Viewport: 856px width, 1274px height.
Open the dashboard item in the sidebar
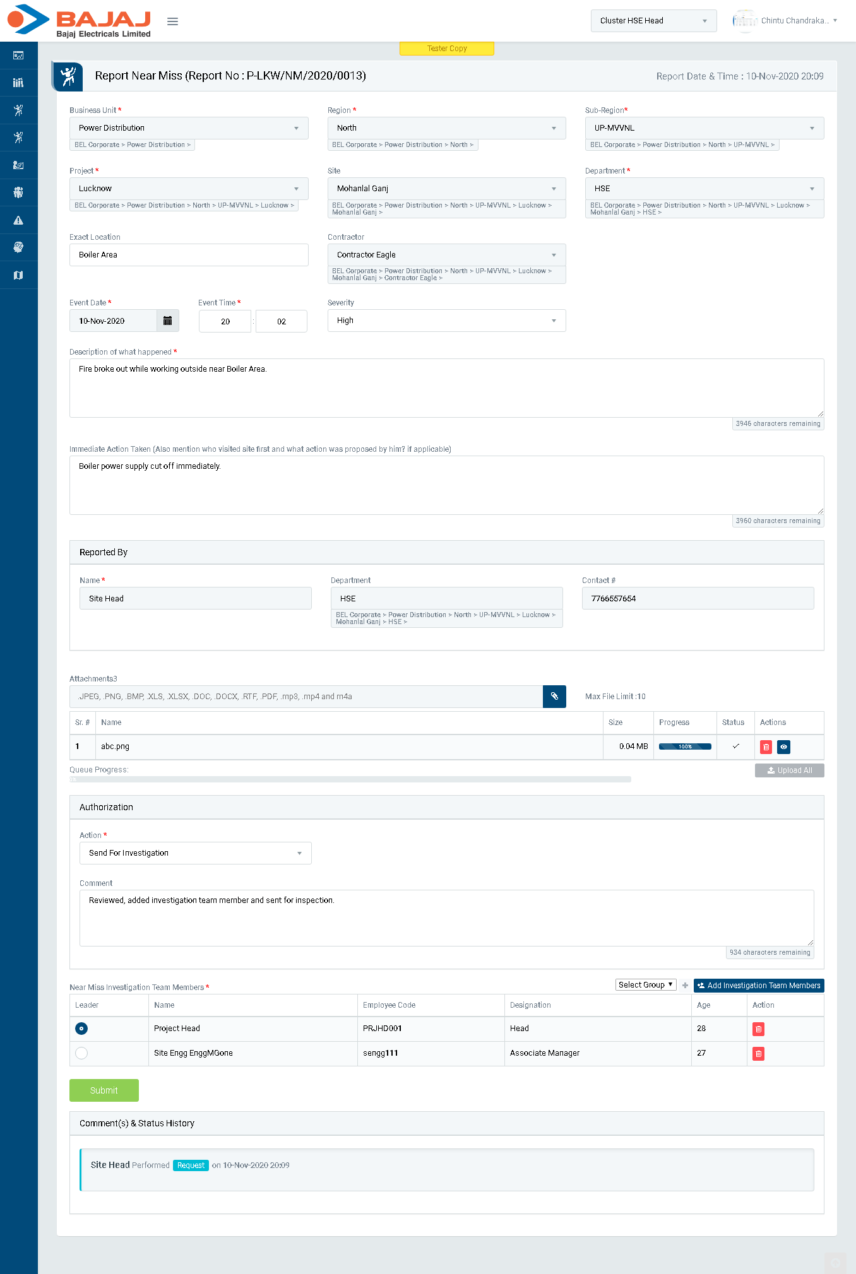tap(18, 56)
